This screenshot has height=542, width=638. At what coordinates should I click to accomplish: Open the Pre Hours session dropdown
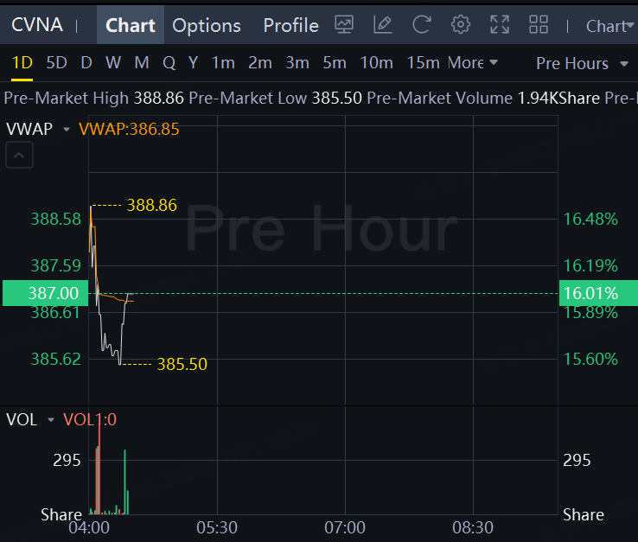click(582, 63)
